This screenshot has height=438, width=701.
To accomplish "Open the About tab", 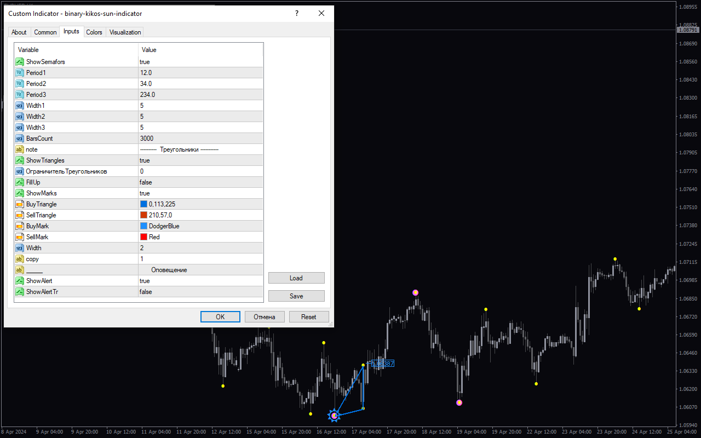I will (19, 32).
